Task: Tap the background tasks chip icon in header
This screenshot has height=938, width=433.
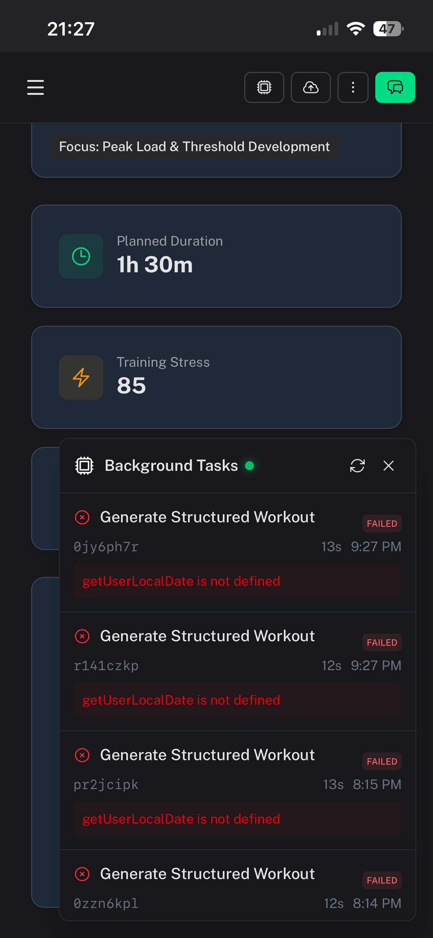Action: [264, 87]
